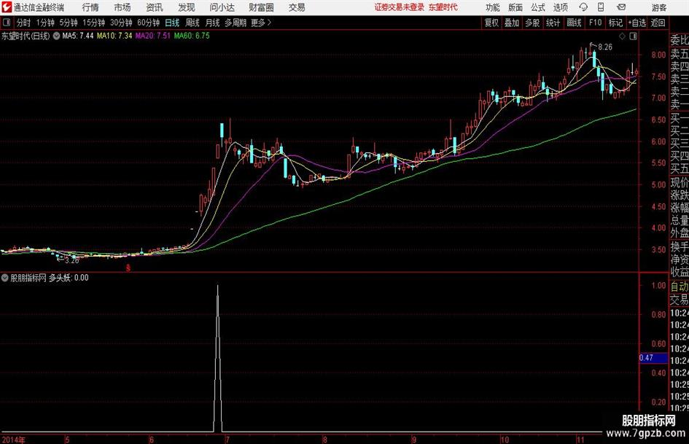Switch to the 60分钟 period tab
The image size is (689, 444).
(x=149, y=23)
